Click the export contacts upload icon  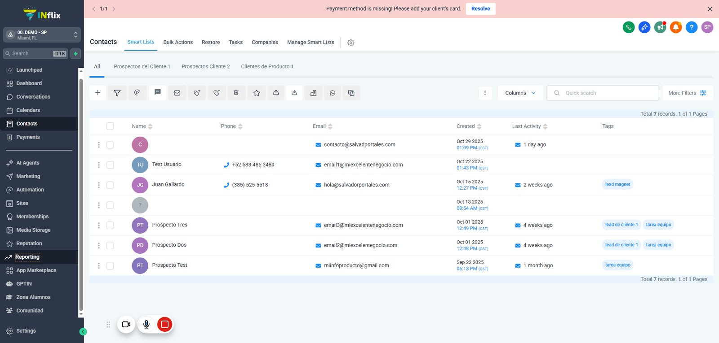276,93
